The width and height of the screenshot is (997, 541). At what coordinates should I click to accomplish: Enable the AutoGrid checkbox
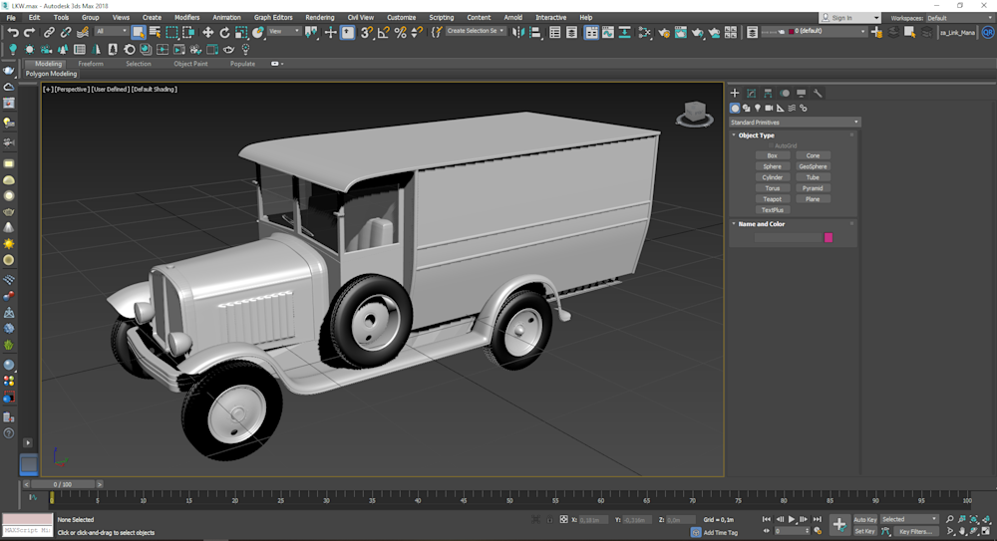click(x=771, y=145)
